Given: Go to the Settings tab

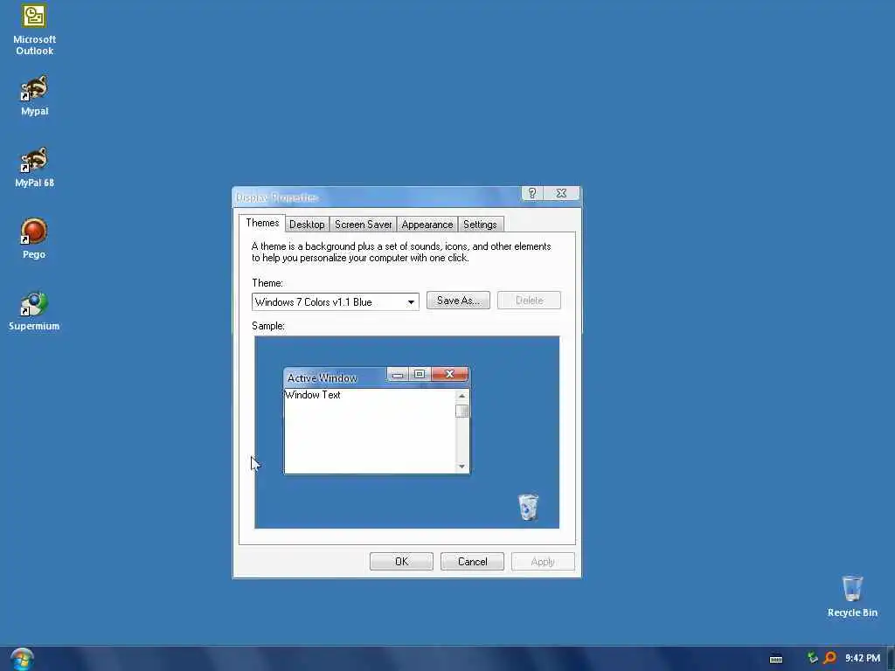Looking at the screenshot, I should [480, 225].
